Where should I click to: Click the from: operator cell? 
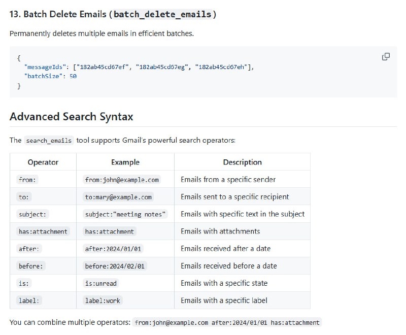(28, 180)
